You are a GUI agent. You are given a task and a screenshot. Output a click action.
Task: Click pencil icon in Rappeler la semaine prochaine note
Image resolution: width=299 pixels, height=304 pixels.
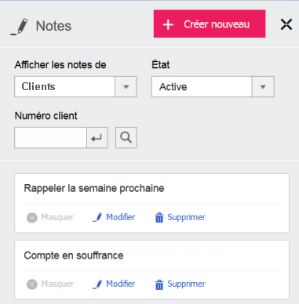(x=97, y=217)
